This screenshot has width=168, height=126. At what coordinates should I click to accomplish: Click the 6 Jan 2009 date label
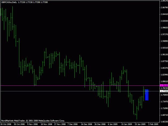(113, 124)
